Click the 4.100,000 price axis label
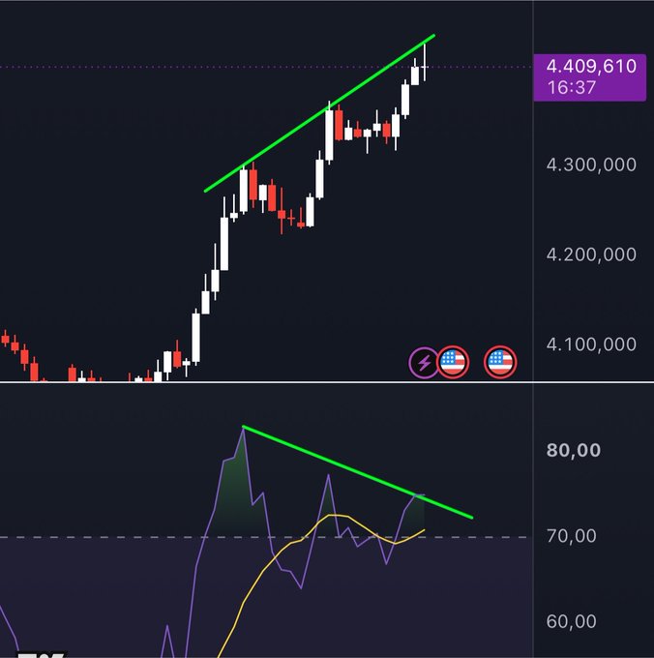The image size is (654, 658). point(591,344)
